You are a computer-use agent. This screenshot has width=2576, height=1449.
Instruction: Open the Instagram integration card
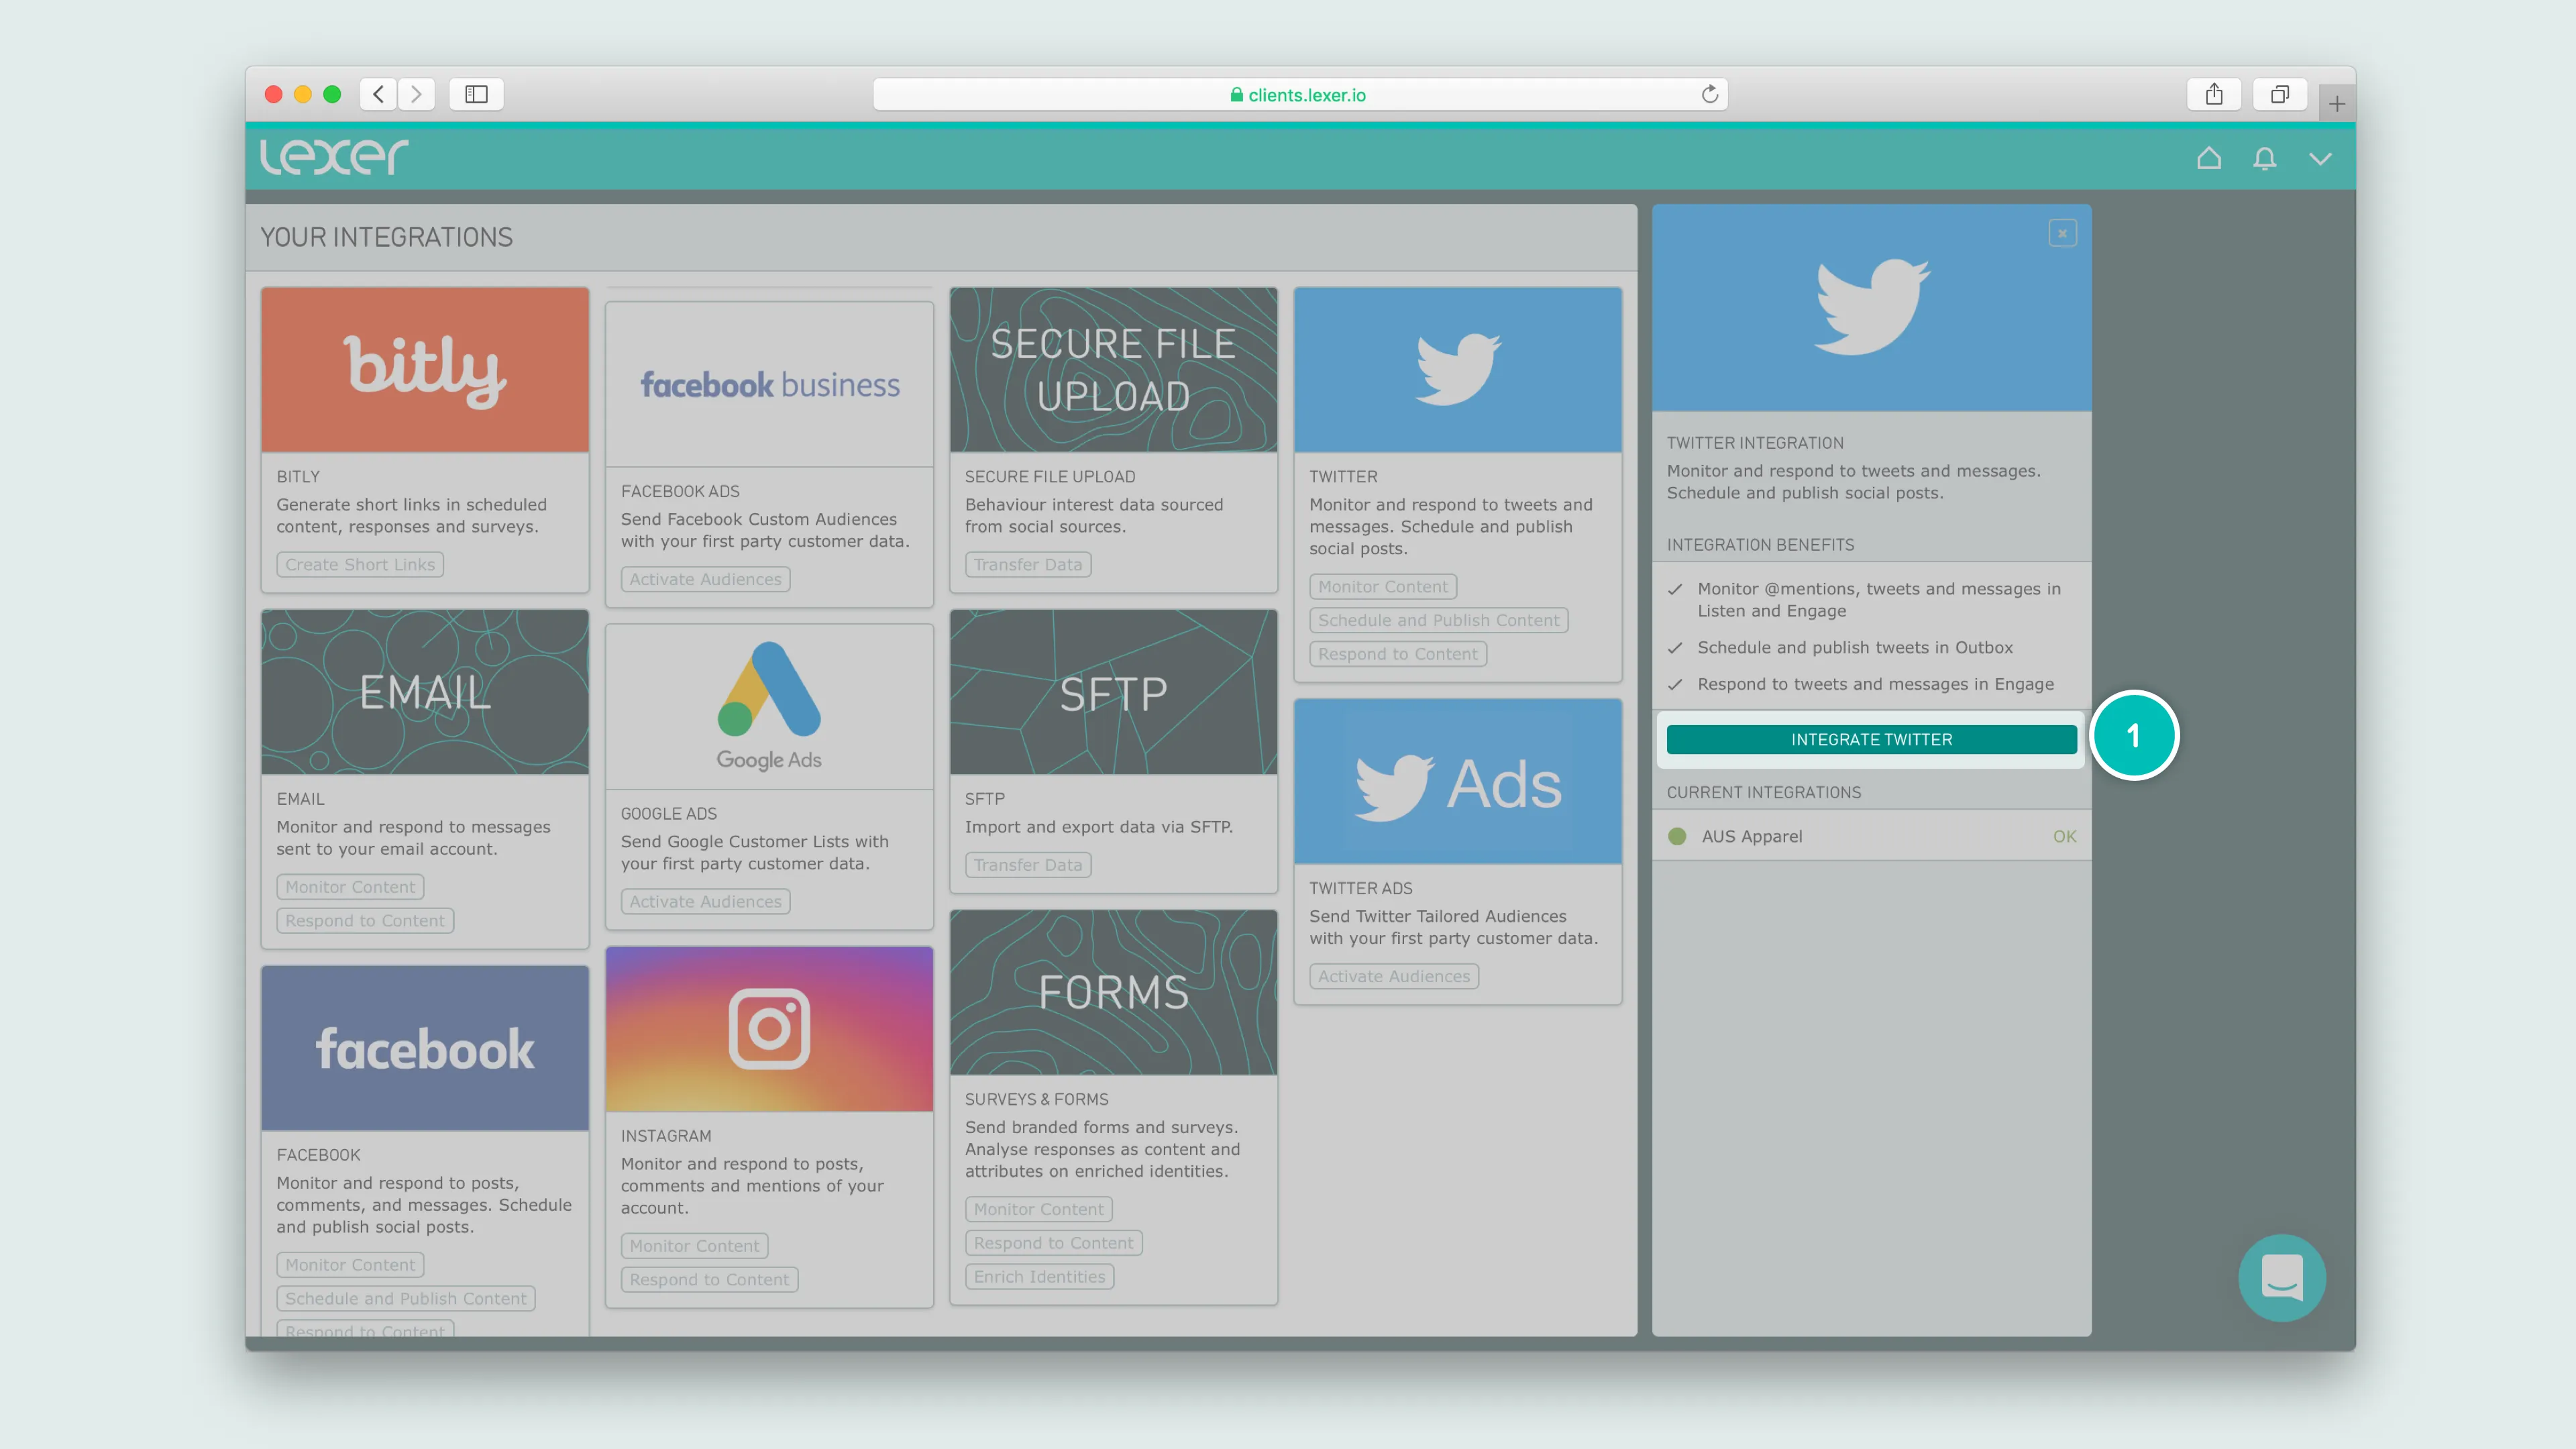click(x=769, y=1029)
